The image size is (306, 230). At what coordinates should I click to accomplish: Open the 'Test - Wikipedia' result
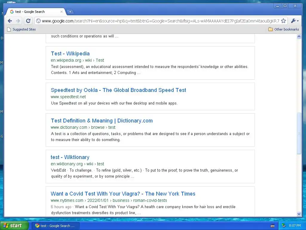click(x=70, y=54)
